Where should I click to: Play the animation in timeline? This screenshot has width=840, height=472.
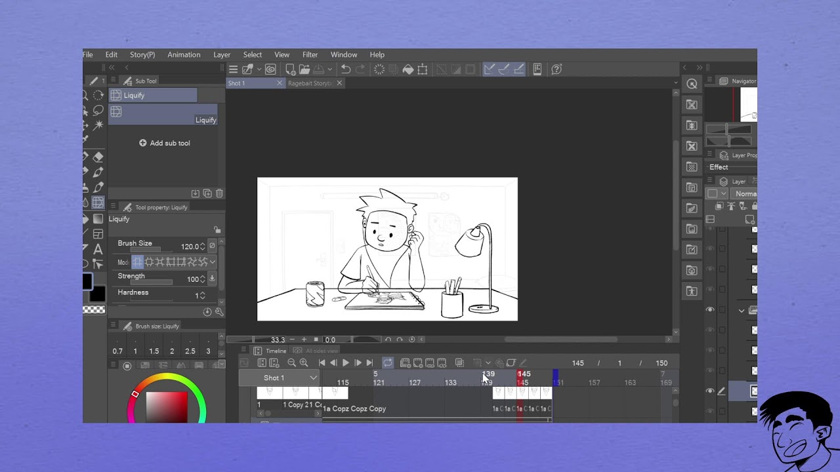pyautogui.click(x=345, y=363)
